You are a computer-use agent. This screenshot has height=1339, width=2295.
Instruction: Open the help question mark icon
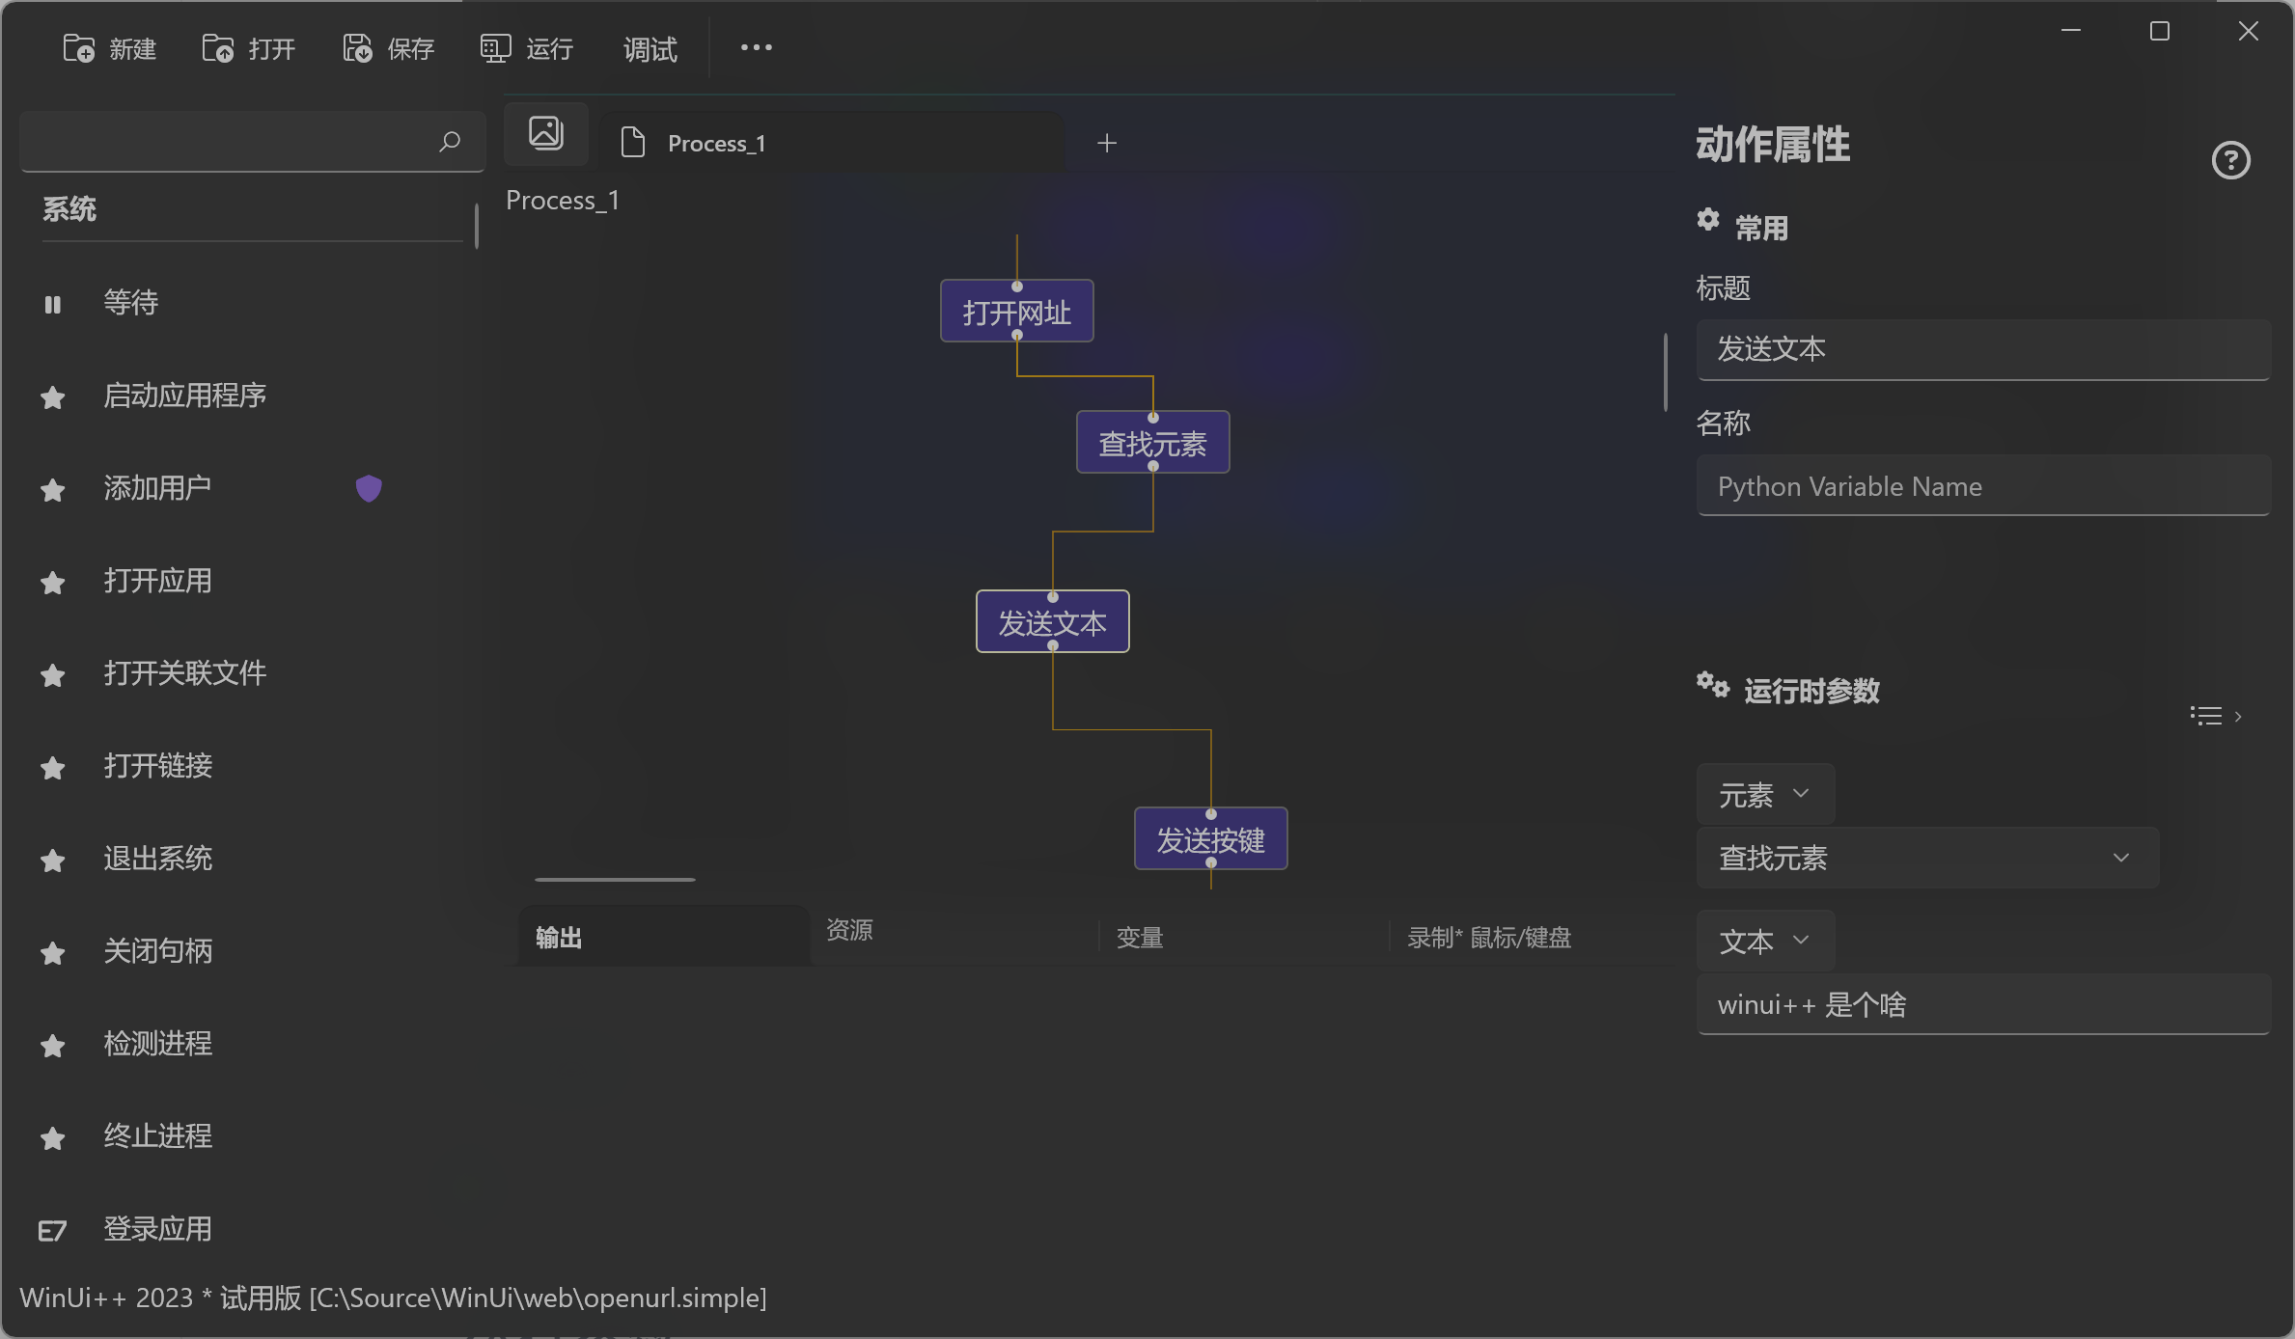(x=2230, y=160)
